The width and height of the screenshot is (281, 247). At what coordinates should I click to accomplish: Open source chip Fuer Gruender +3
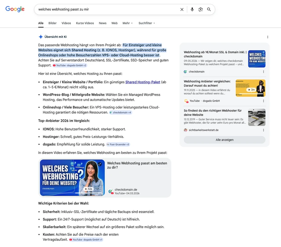click(x=118, y=144)
